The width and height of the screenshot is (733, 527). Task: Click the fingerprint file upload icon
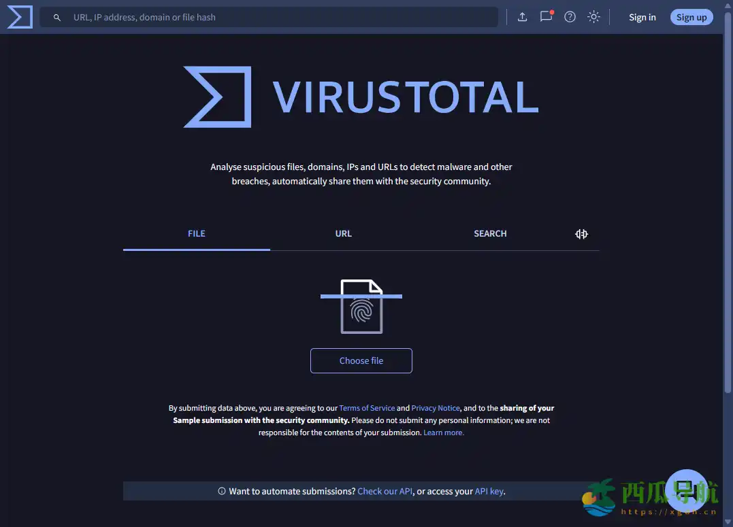(361, 306)
